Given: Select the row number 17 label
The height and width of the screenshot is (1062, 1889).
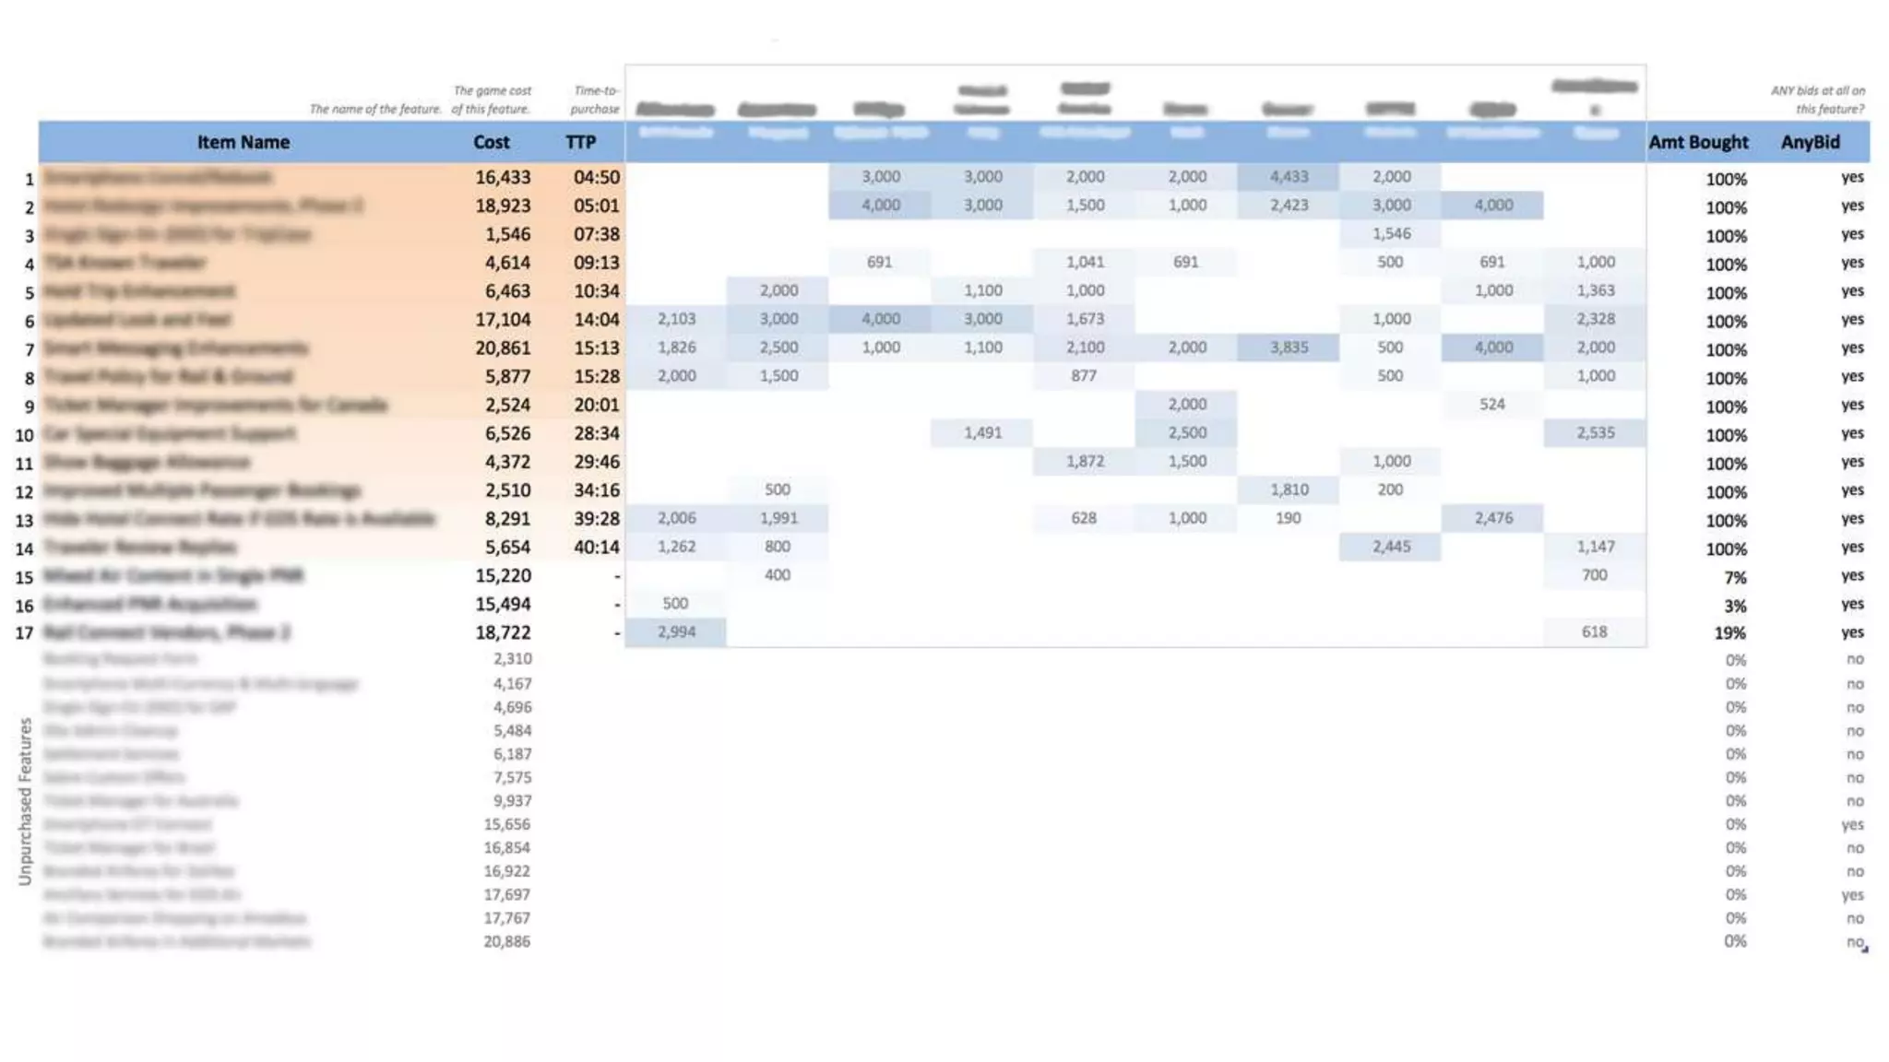Looking at the screenshot, I should coord(24,633).
